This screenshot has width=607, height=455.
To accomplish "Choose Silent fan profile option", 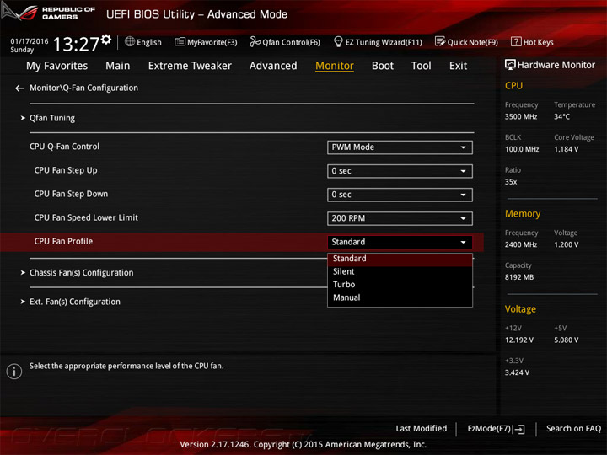I will click(400, 271).
